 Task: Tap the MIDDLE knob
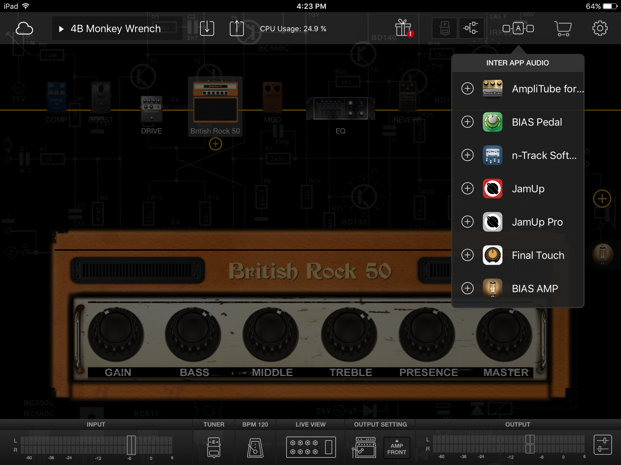click(x=271, y=334)
